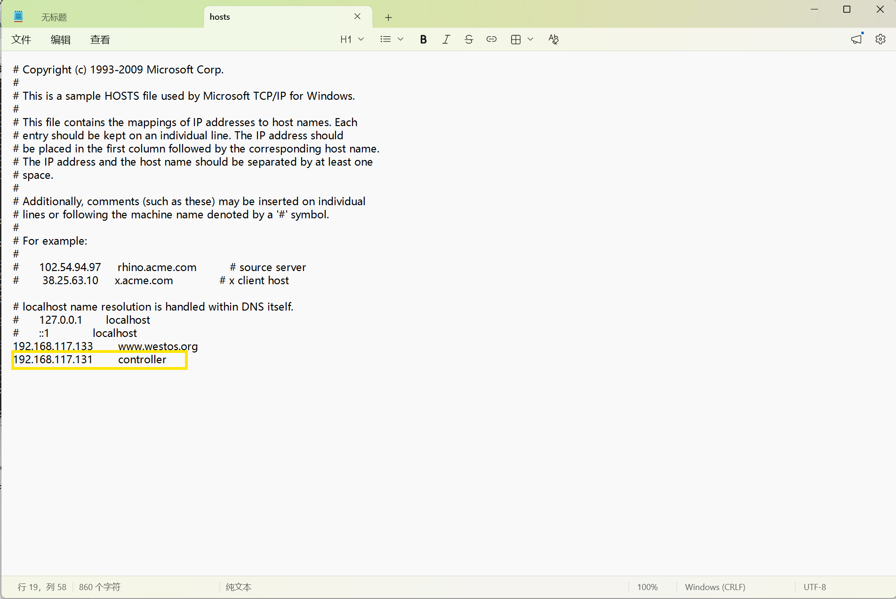Click the 127.0.0.1 localhost line
Screen dimensions: 896x599
click(x=81, y=320)
